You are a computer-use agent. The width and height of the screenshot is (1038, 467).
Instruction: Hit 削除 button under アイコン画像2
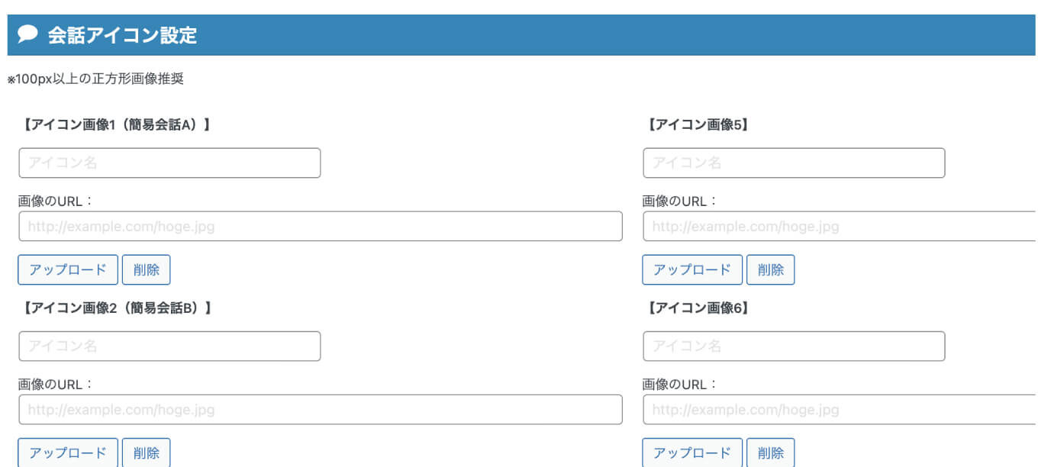coord(146,453)
